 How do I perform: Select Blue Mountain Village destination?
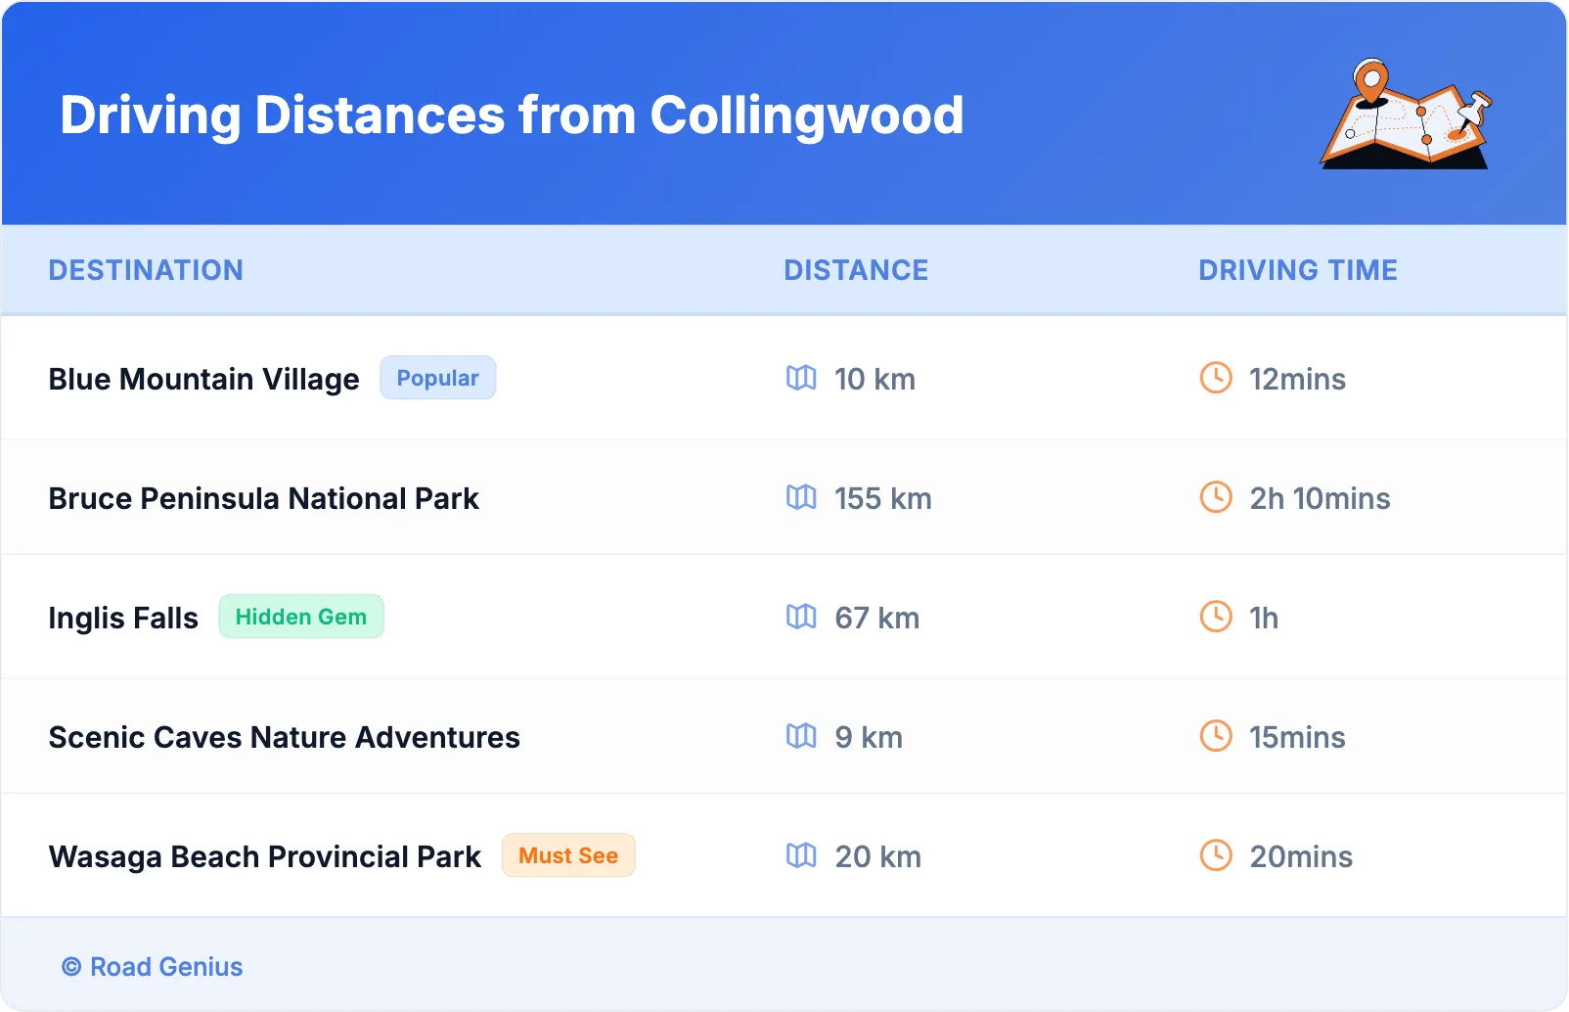pyautogui.click(x=204, y=379)
